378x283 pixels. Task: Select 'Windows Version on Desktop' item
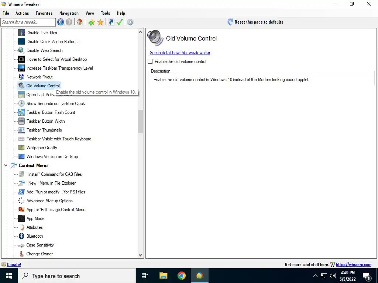(x=52, y=156)
